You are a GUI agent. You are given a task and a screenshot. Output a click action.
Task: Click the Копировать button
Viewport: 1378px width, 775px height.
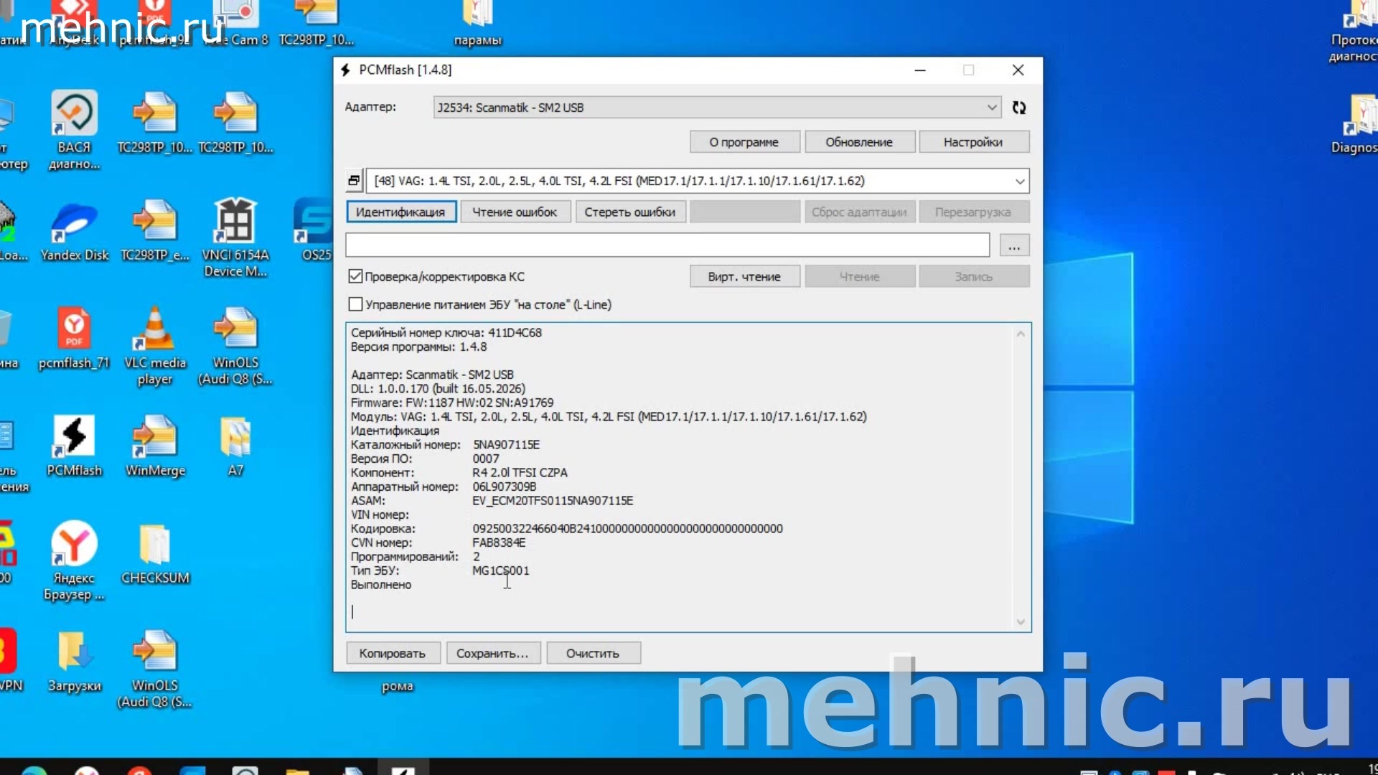pyautogui.click(x=393, y=653)
